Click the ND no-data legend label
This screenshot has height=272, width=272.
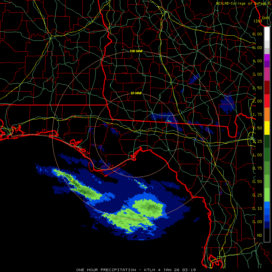260,235
